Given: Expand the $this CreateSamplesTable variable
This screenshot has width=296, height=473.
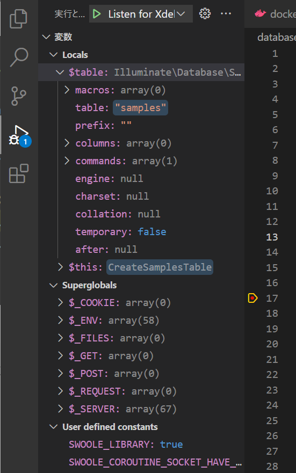Looking at the screenshot, I should point(60,267).
